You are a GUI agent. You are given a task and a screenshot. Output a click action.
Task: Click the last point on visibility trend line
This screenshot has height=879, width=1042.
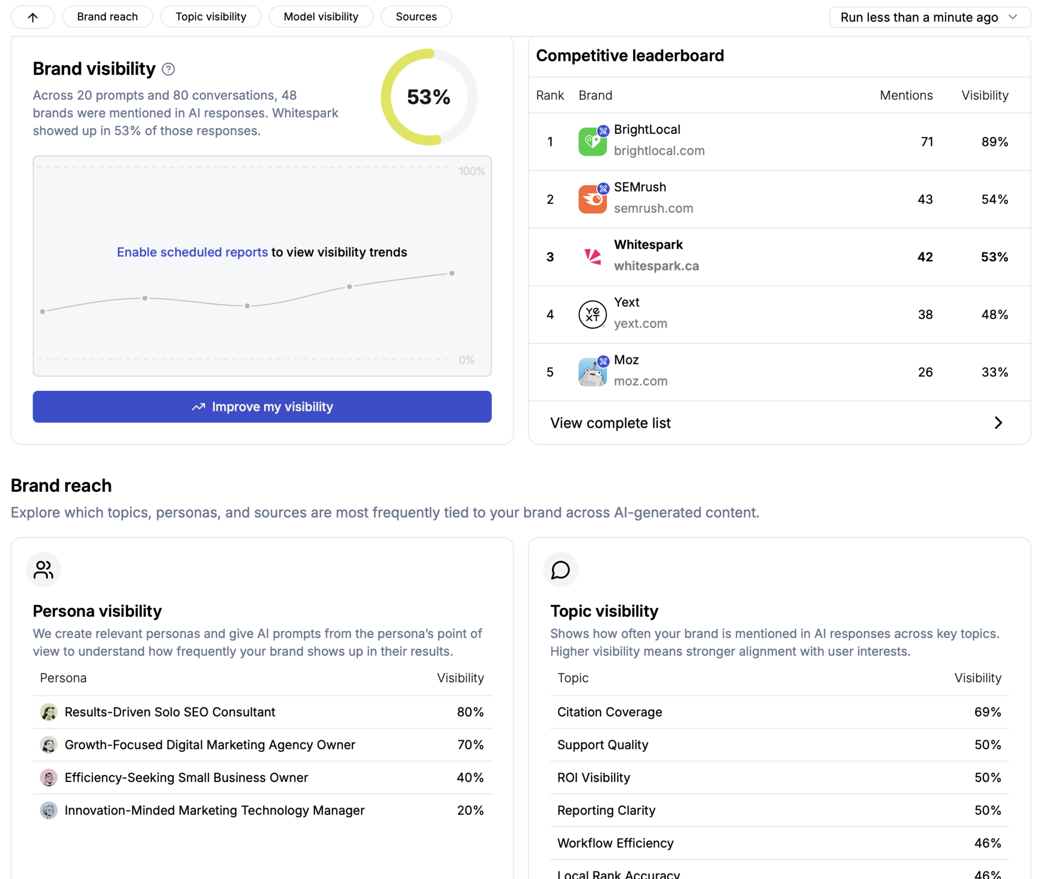point(451,273)
